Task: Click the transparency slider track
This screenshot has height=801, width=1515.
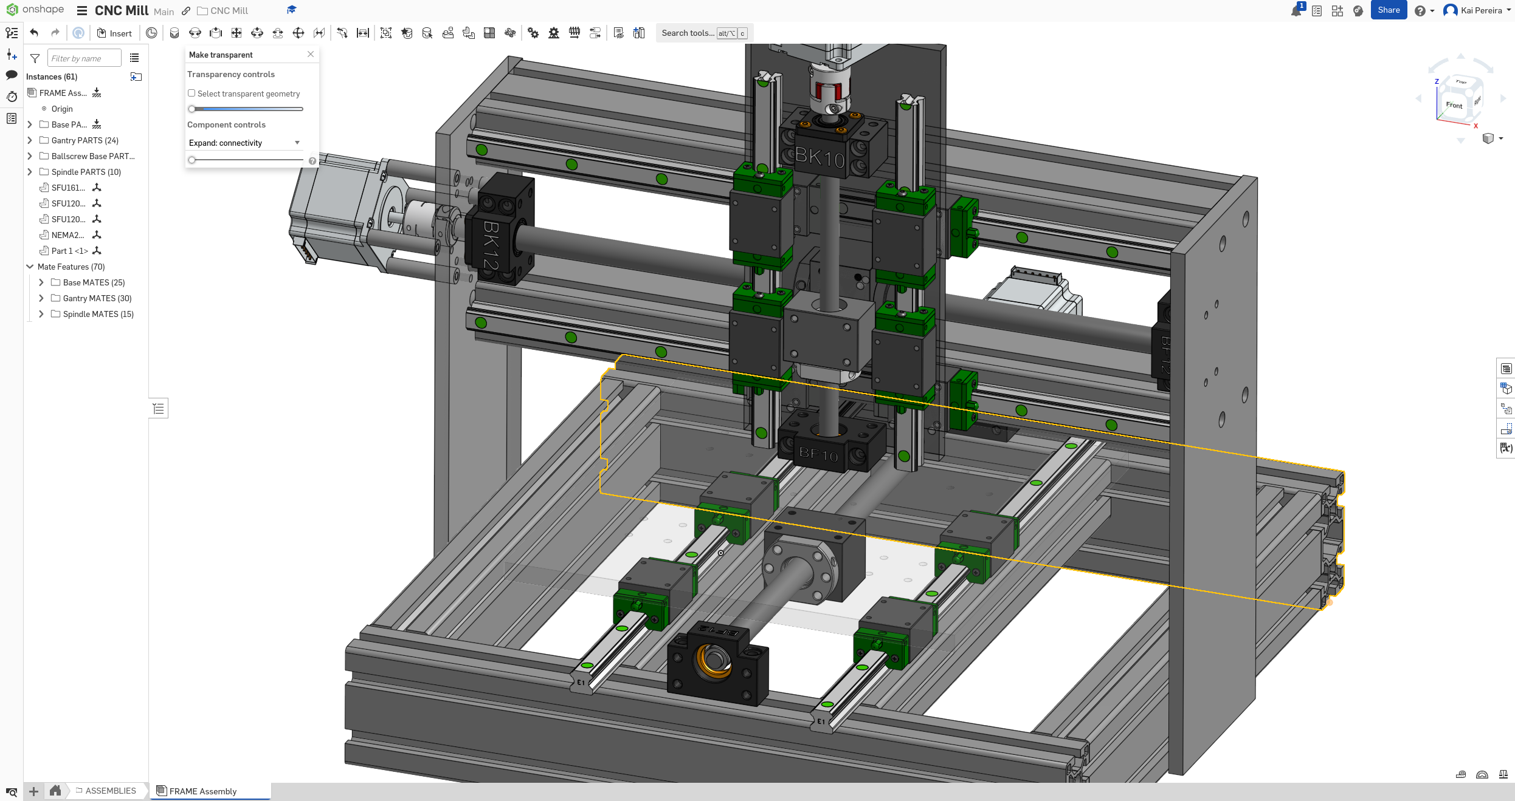Action: click(246, 109)
